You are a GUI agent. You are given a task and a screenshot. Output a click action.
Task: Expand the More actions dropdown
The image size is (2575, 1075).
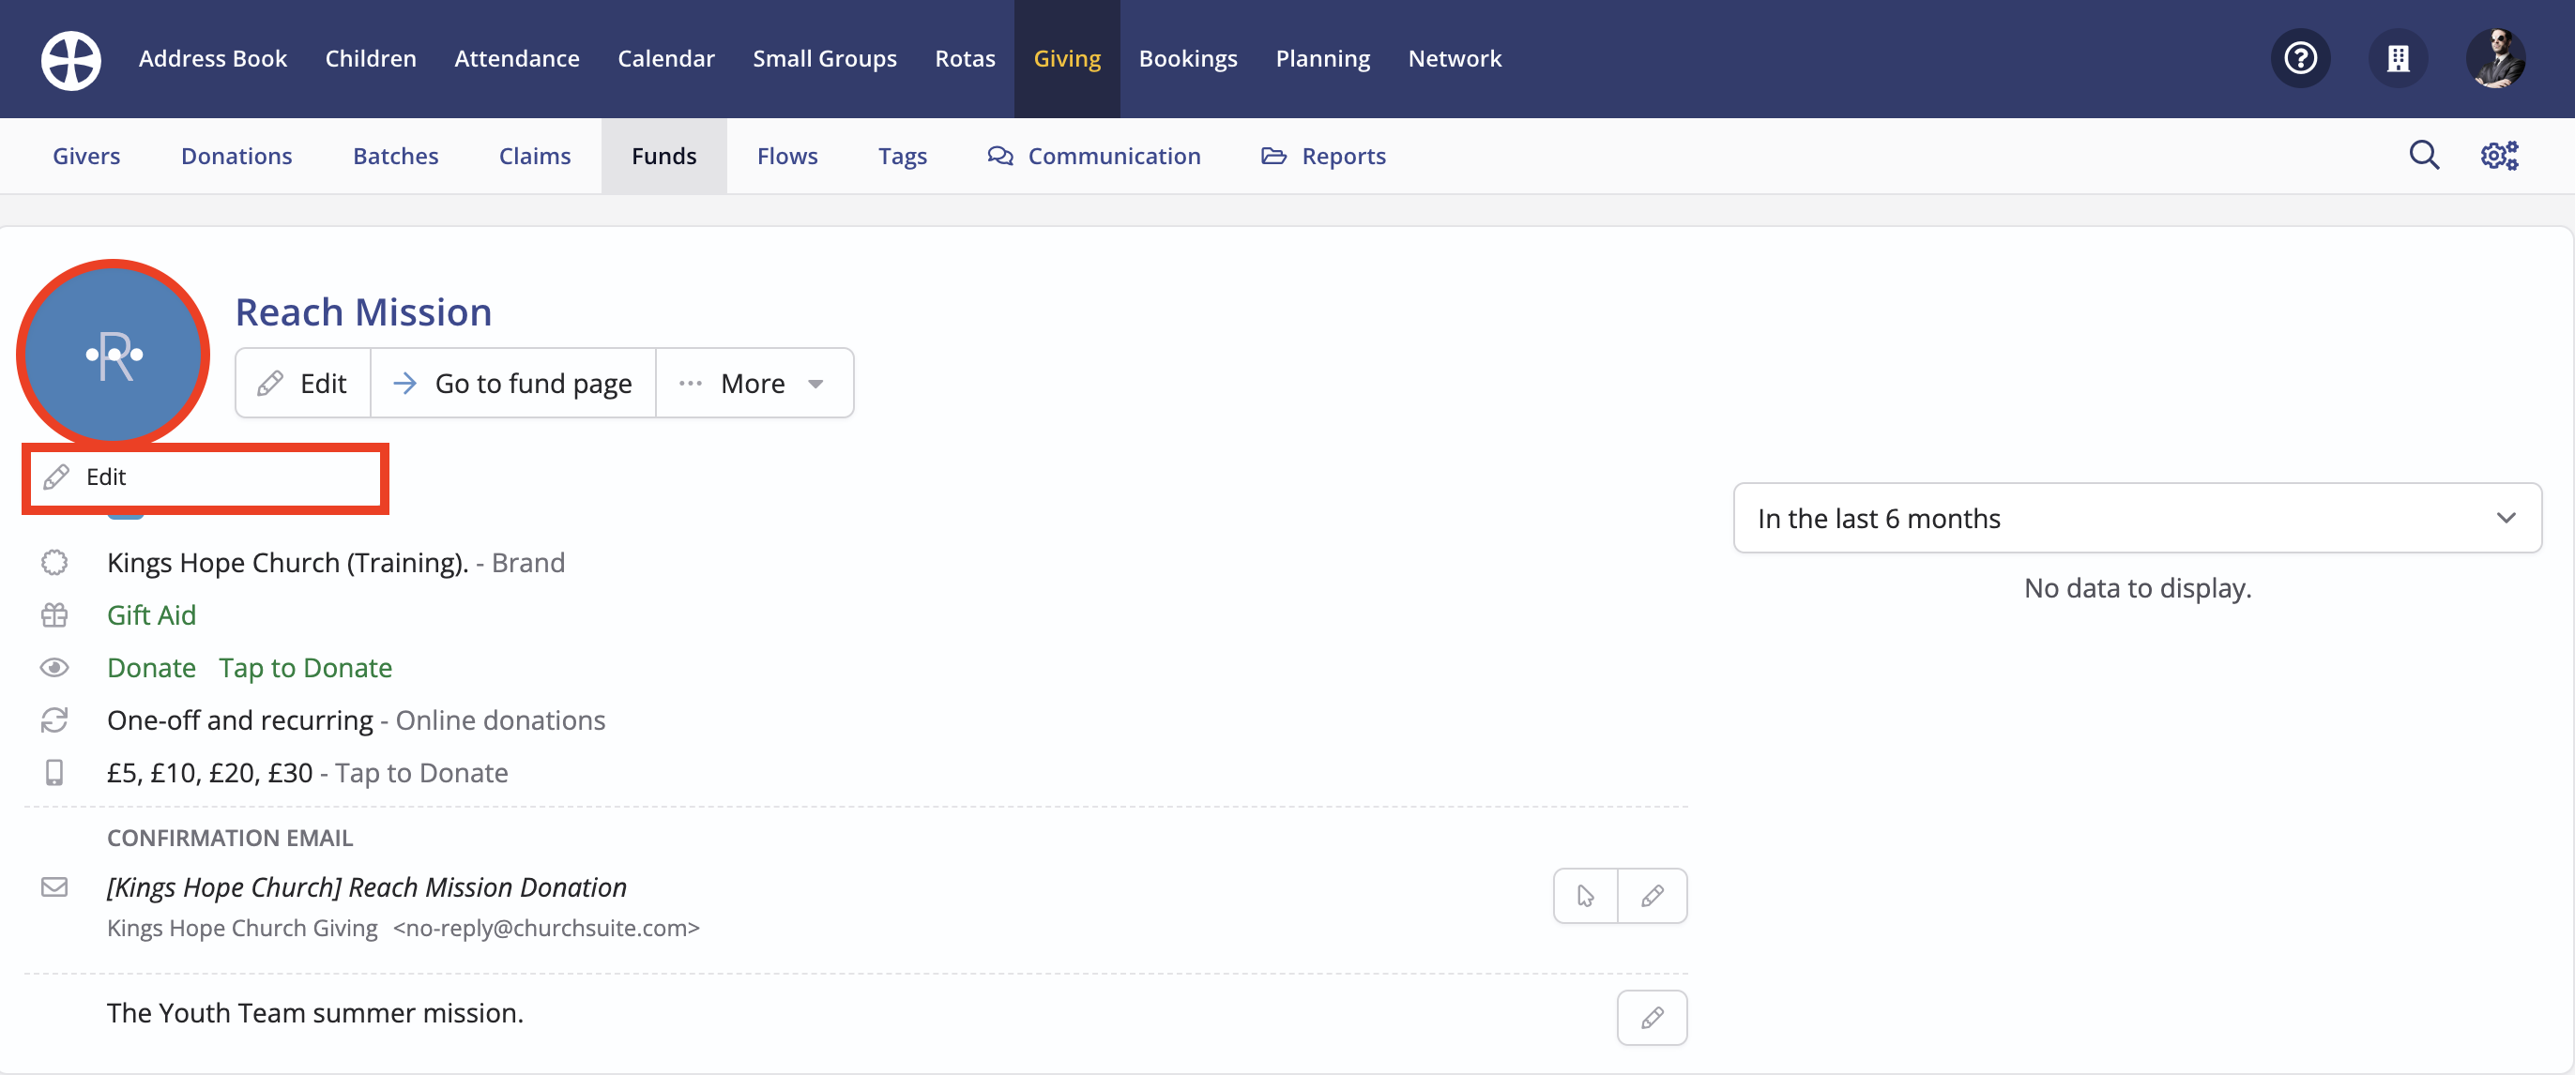pos(754,384)
